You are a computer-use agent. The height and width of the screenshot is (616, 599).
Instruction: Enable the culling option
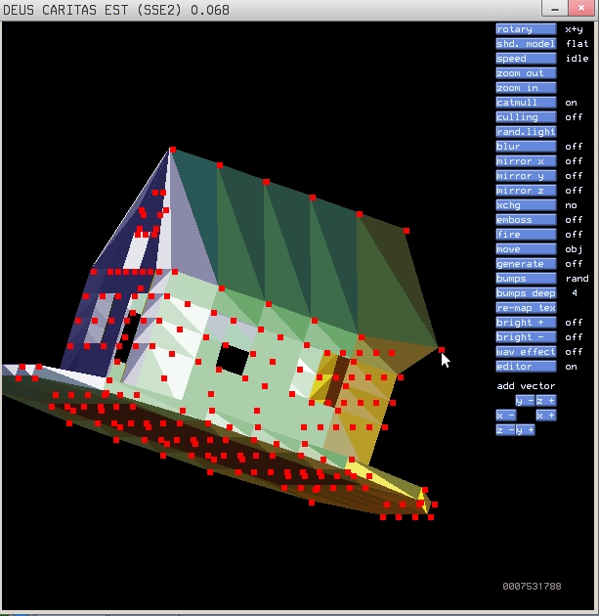point(525,117)
